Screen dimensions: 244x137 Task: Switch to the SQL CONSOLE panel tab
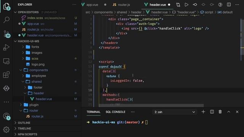115,112
